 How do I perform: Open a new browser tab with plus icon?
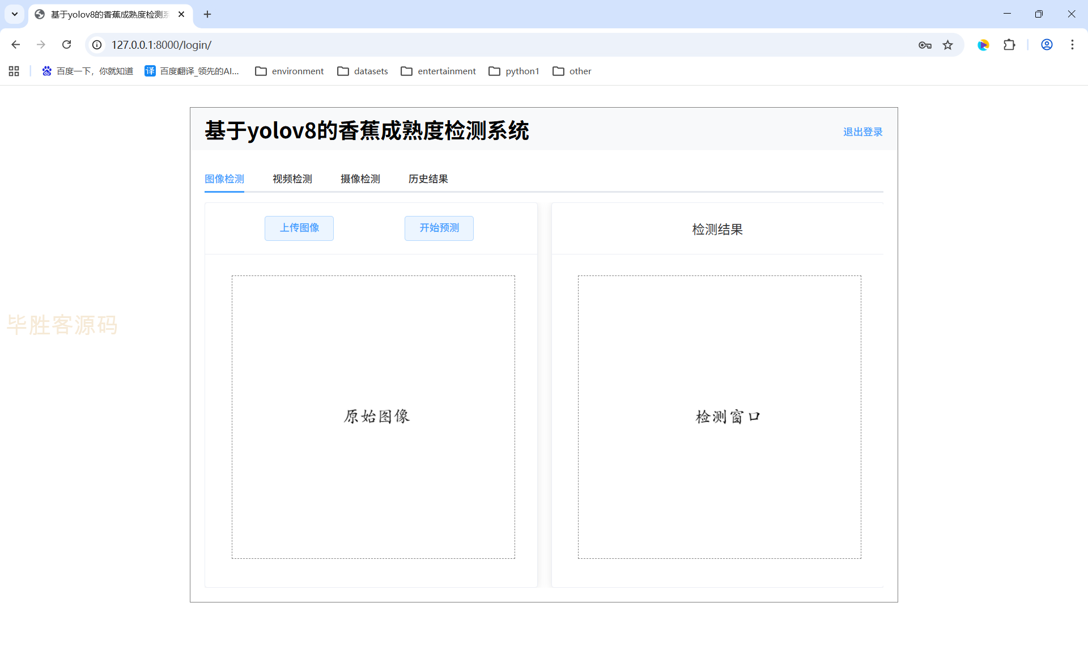(207, 14)
